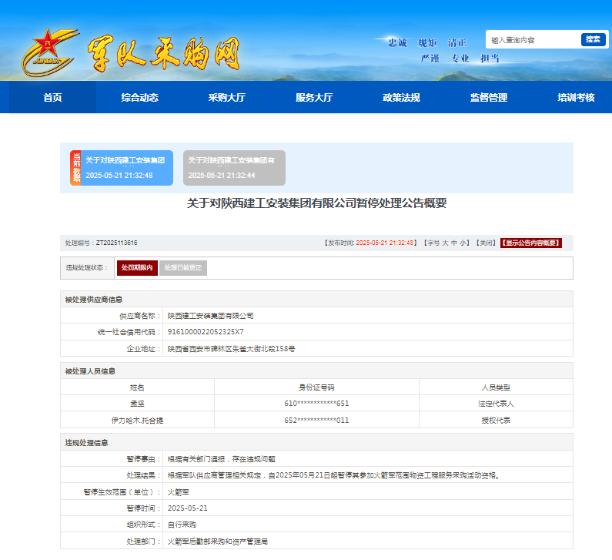Click the ID number starting with 610
The image size is (612, 560).
pyautogui.click(x=316, y=404)
